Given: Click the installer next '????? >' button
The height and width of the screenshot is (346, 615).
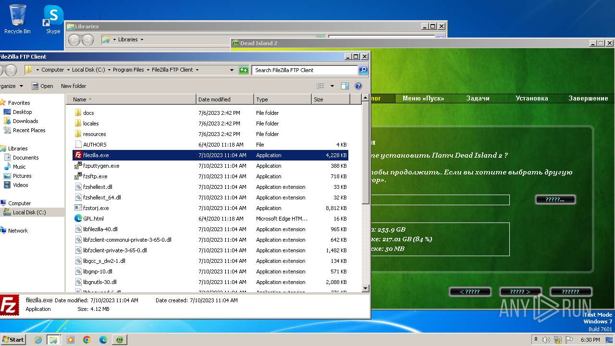Looking at the screenshot, I should click(520, 292).
